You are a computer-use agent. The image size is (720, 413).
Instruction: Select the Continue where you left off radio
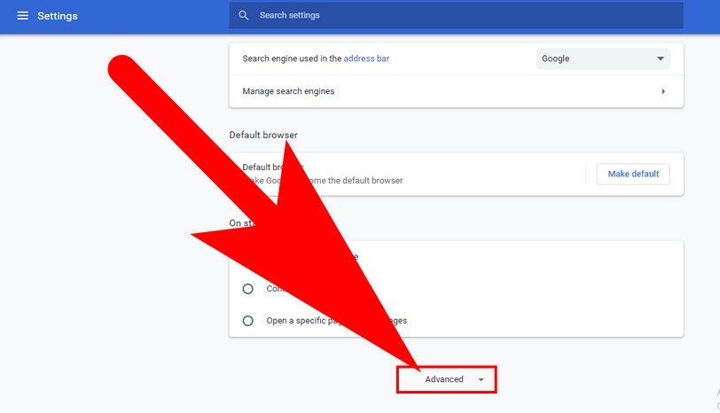[x=248, y=289]
